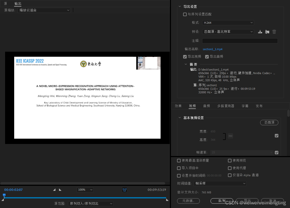Toggle Export Audio checkbox

pos(207,57)
